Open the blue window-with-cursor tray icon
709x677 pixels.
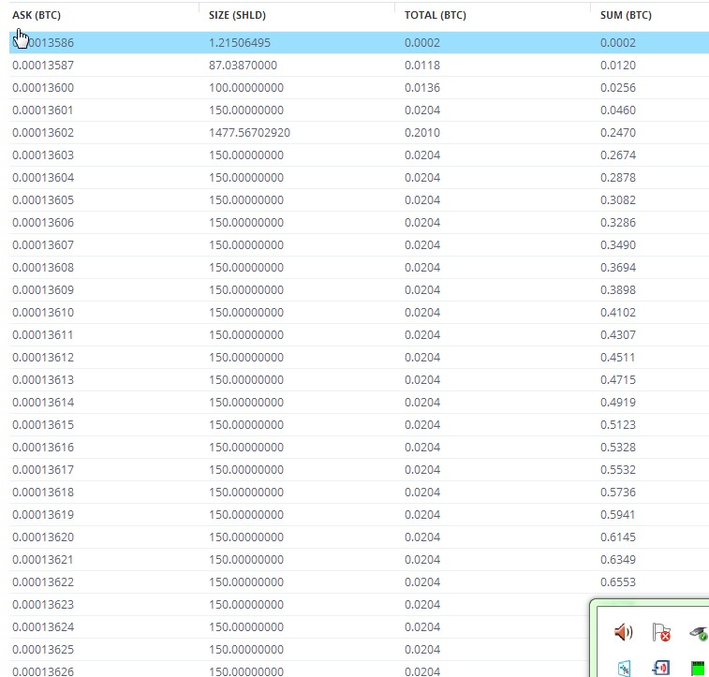(x=624, y=669)
